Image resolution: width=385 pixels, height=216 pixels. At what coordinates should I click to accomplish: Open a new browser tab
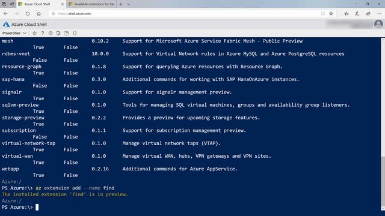(120, 4)
